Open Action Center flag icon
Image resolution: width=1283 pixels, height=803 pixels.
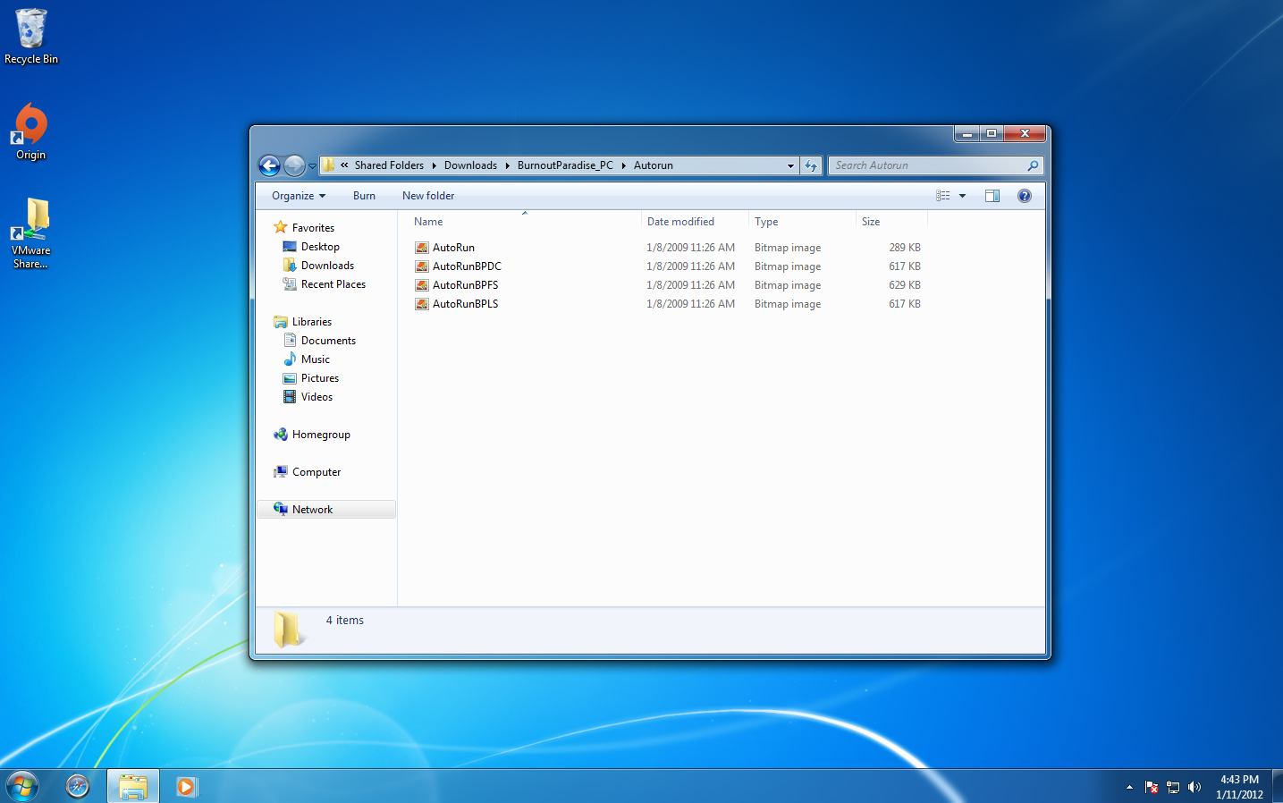pos(1152,787)
